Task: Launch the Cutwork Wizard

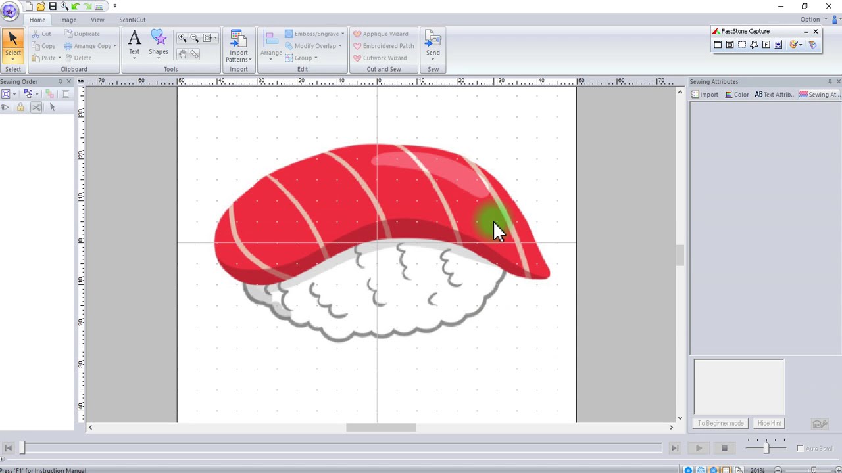Action: click(381, 58)
